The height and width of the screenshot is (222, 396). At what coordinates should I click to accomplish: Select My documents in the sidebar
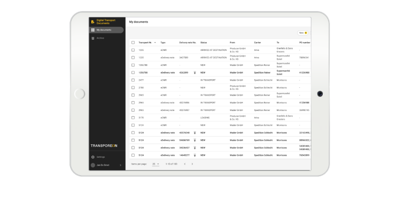[106, 30]
